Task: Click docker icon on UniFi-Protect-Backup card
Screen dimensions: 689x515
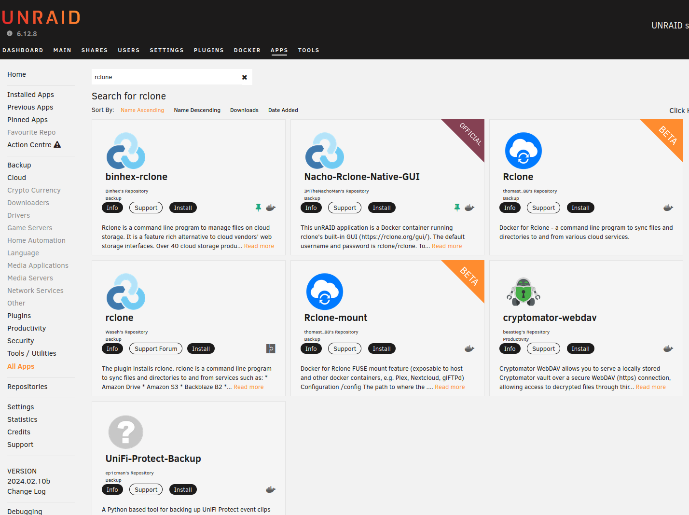Action: 271,489
